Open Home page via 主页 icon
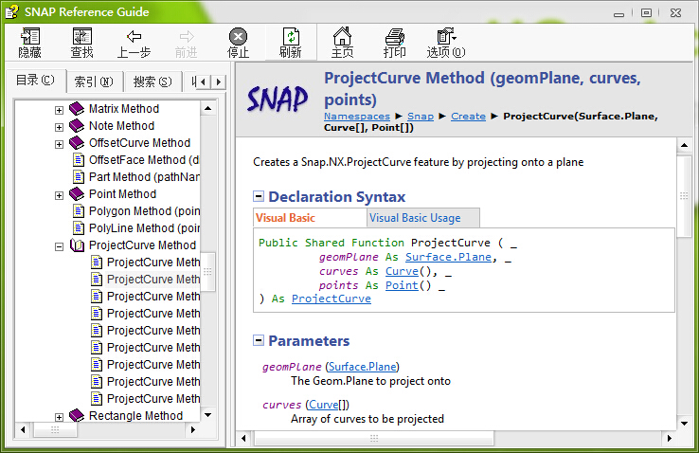Screen dimensions: 699x453 coord(342,42)
